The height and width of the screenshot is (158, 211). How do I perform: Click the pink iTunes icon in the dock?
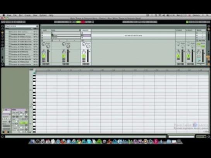tap(156, 141)
